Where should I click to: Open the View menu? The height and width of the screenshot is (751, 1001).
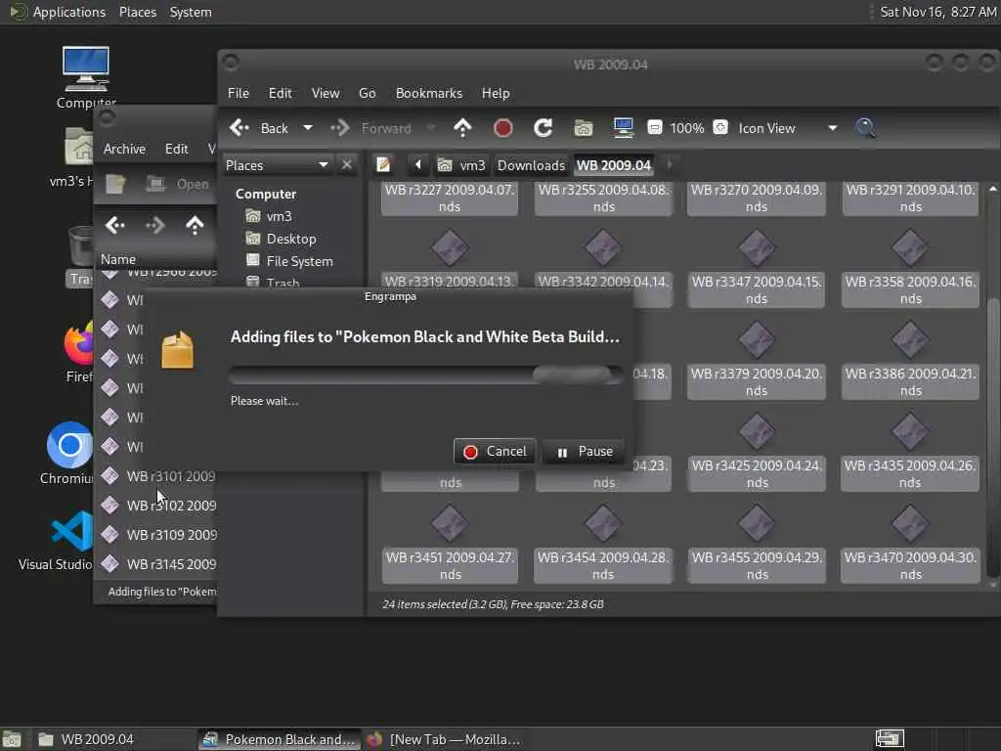pyautogui.click(x=326, y=93)
